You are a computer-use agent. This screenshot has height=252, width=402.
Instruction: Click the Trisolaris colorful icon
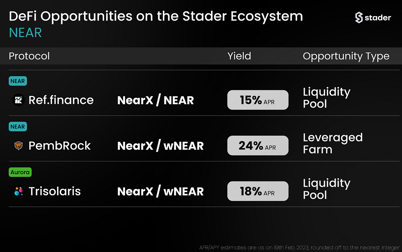(x=18, y=191)
